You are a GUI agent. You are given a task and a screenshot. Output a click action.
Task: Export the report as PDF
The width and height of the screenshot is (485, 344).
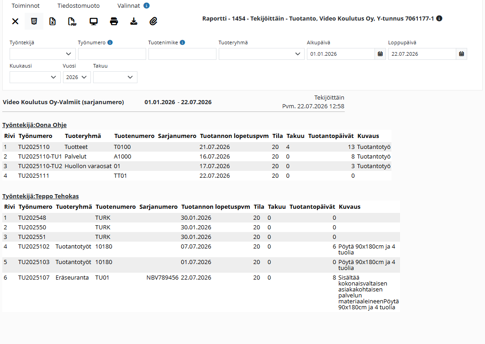point(72,21)
